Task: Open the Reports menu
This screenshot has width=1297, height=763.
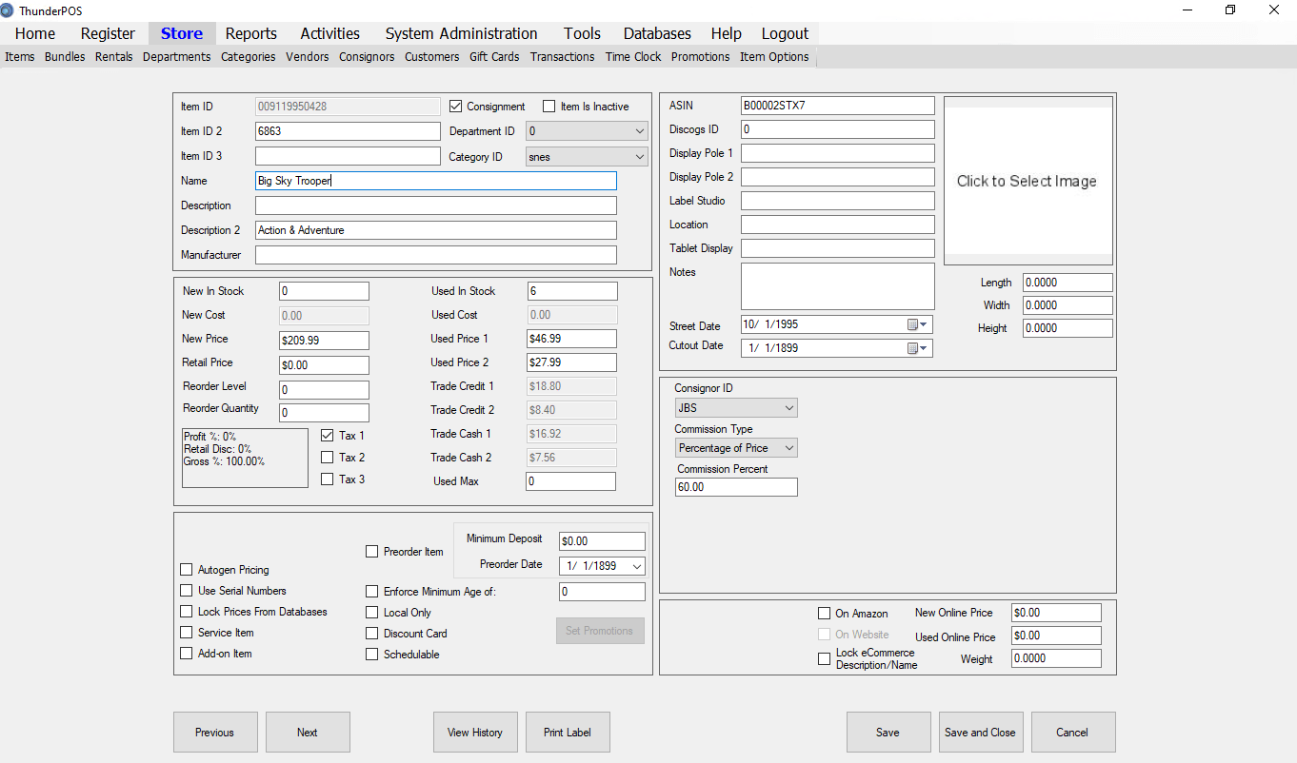Action: point(250,33)
